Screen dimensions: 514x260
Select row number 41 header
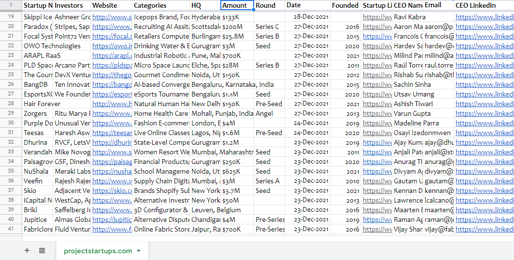[11, 229]
